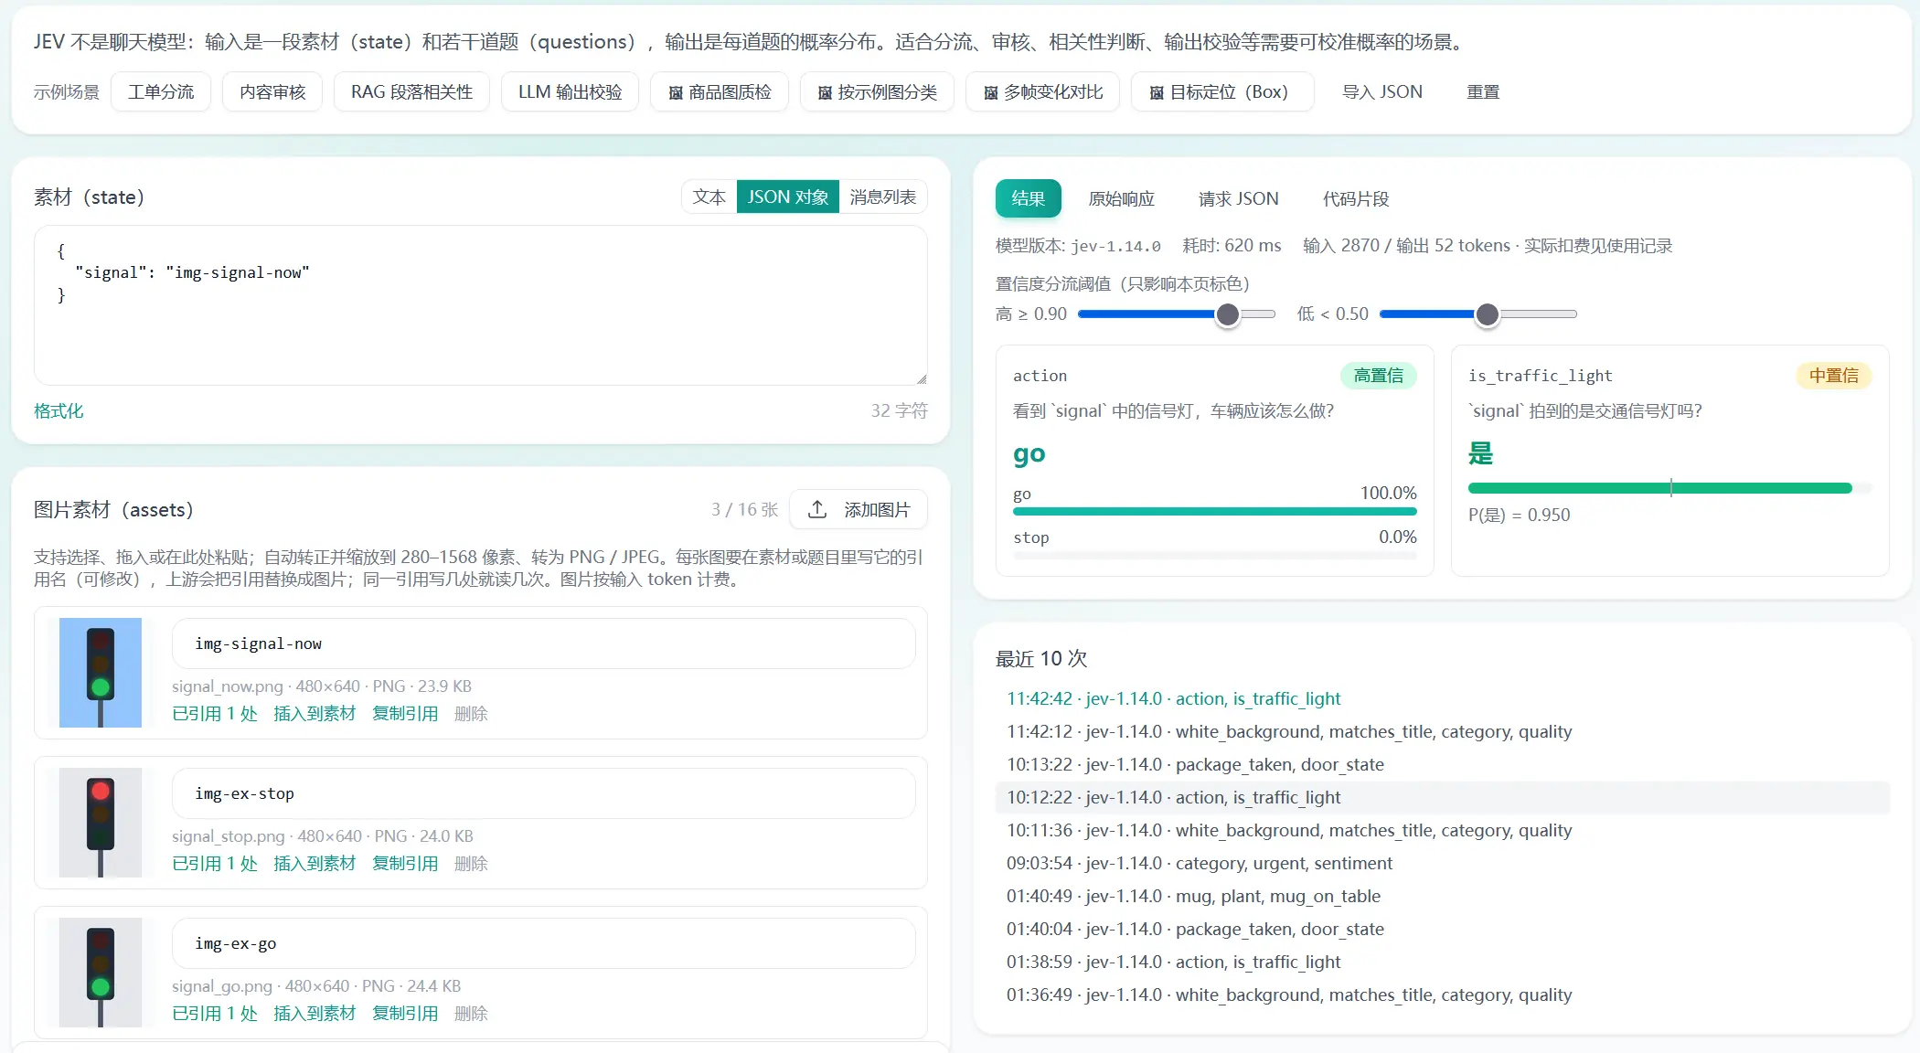The height and width of the screenshot is (1053, 1920).
Task: Load the 内容审核 example scenario
Action: point(272,92)
